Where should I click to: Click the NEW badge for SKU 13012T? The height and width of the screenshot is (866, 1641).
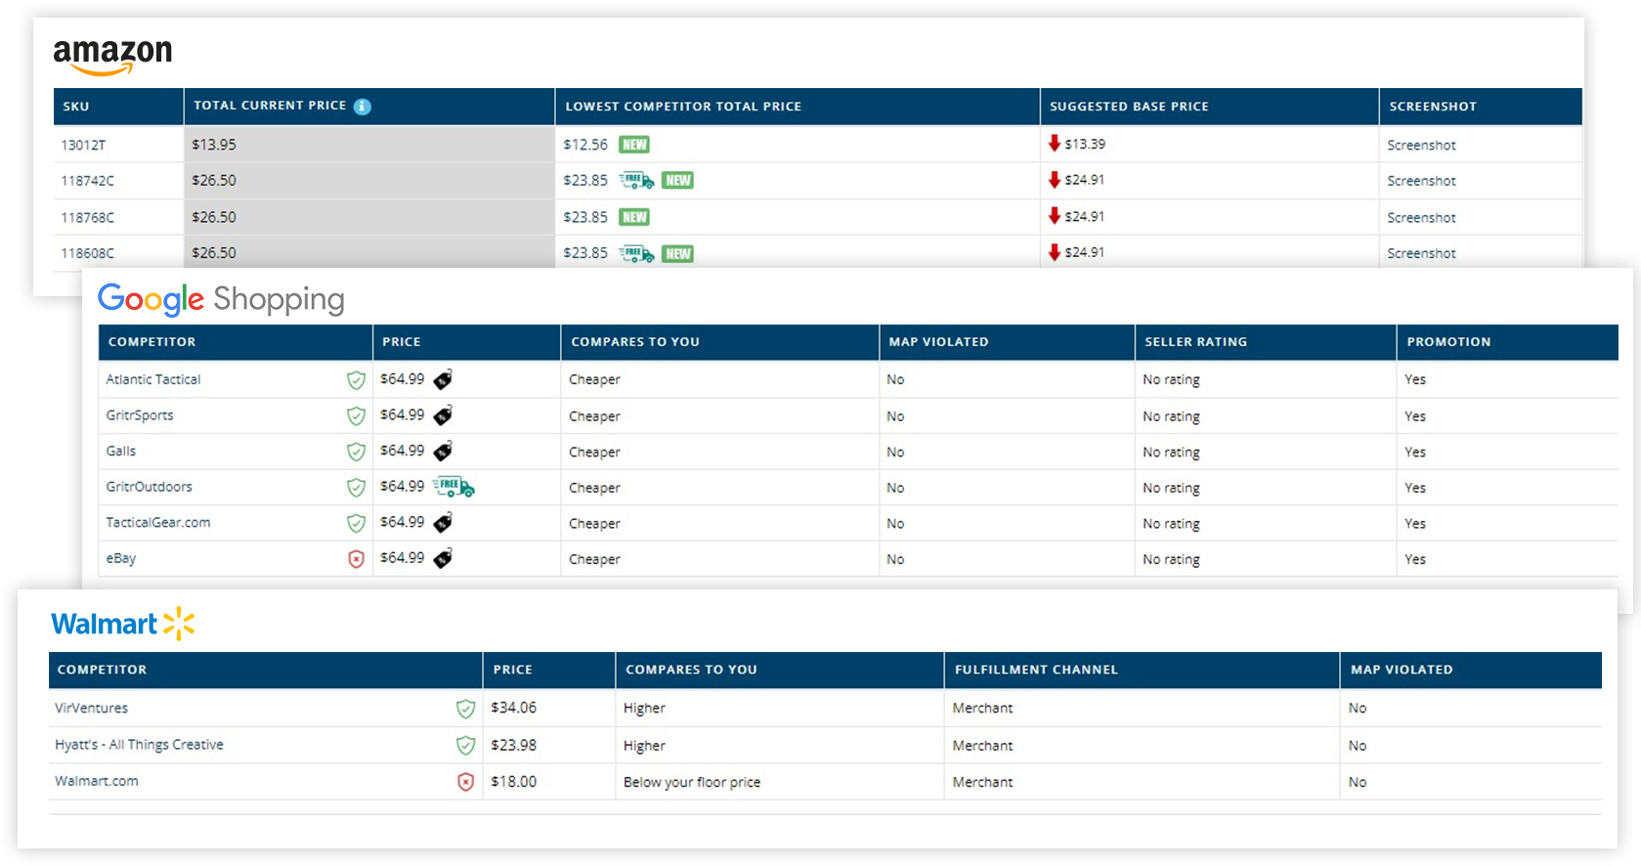coord(634,145)
